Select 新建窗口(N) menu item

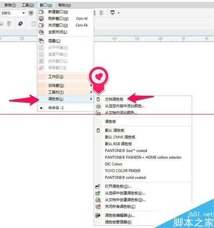65,12
